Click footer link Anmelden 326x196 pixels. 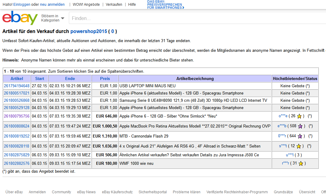tap(37, 192)
